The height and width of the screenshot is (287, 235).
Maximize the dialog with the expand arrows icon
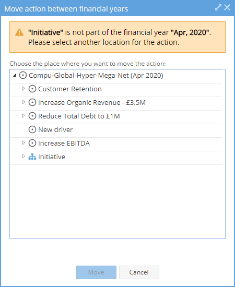pyautogui.click(x=218, y=7)
